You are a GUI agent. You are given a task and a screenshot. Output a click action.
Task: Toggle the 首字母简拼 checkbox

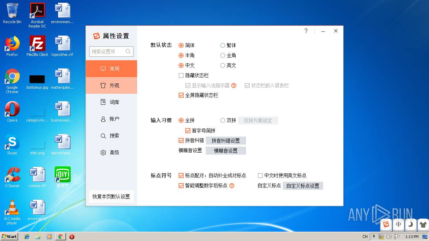(x=188, y=131)
